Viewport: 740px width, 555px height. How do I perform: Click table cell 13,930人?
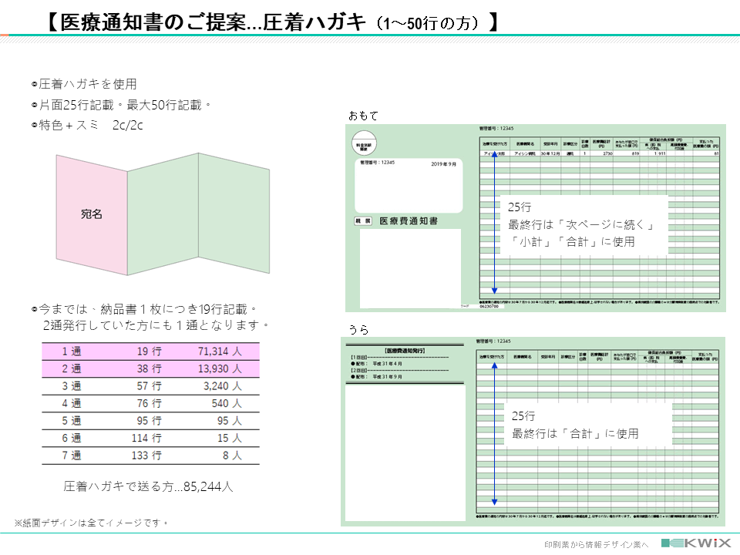point(220,369)
